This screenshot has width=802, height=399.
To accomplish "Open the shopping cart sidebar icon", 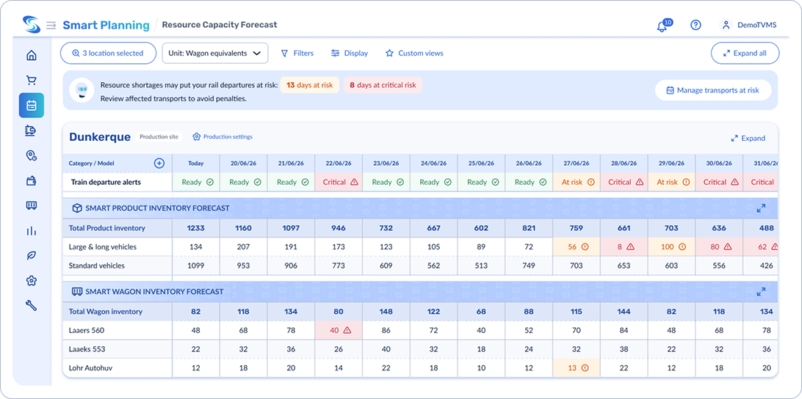I will [31, 80].
